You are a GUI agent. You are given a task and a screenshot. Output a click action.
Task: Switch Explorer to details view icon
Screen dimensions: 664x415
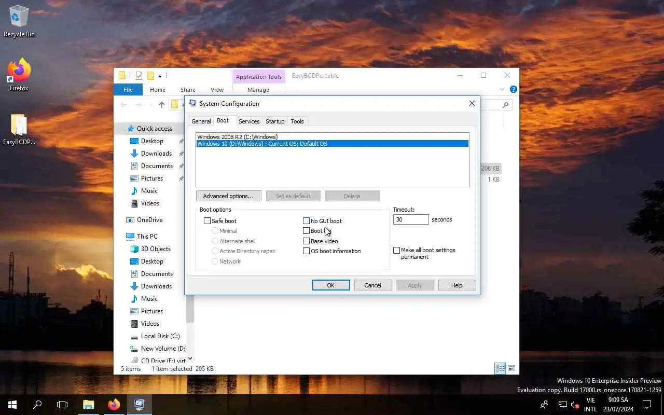pos(500,368)
